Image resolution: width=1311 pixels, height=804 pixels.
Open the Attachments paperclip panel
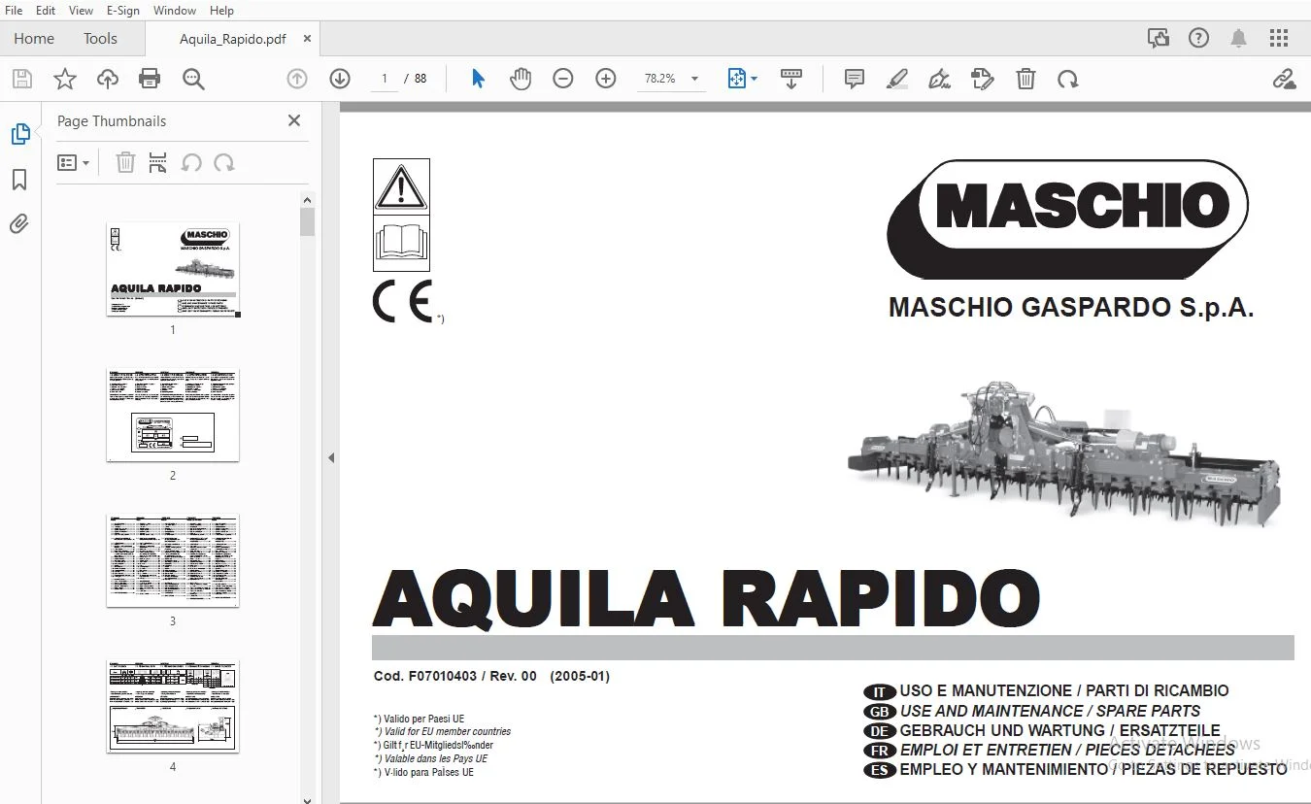[19, 224]
